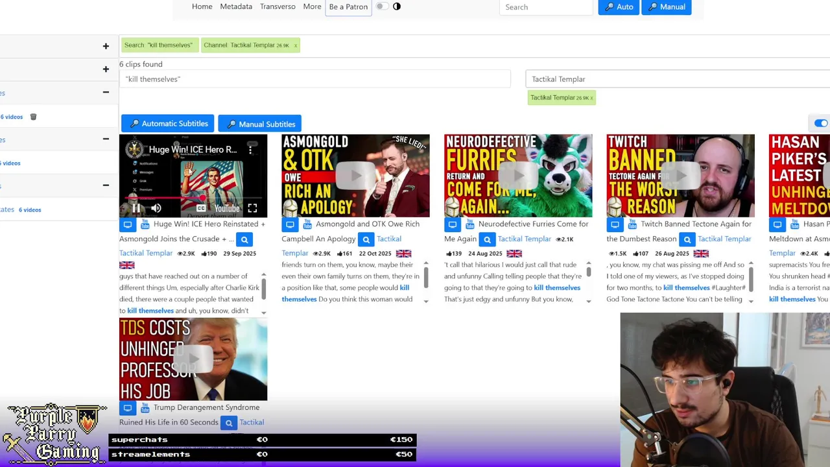Pause the playing Huge Win video

point(136,208)
